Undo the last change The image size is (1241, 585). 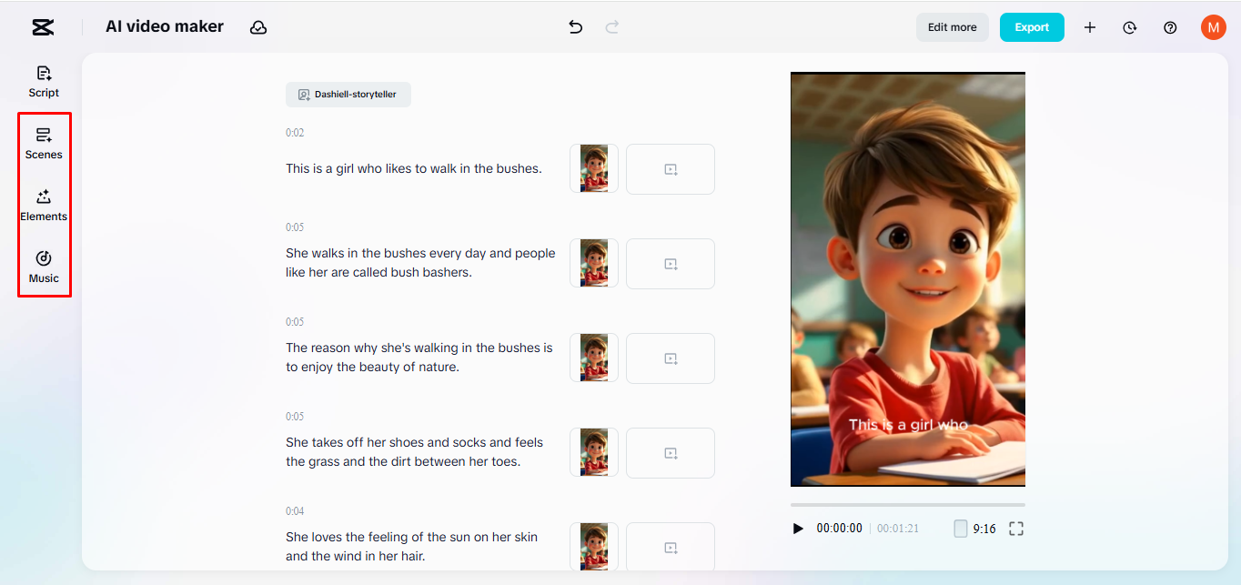tap(575, 27)
